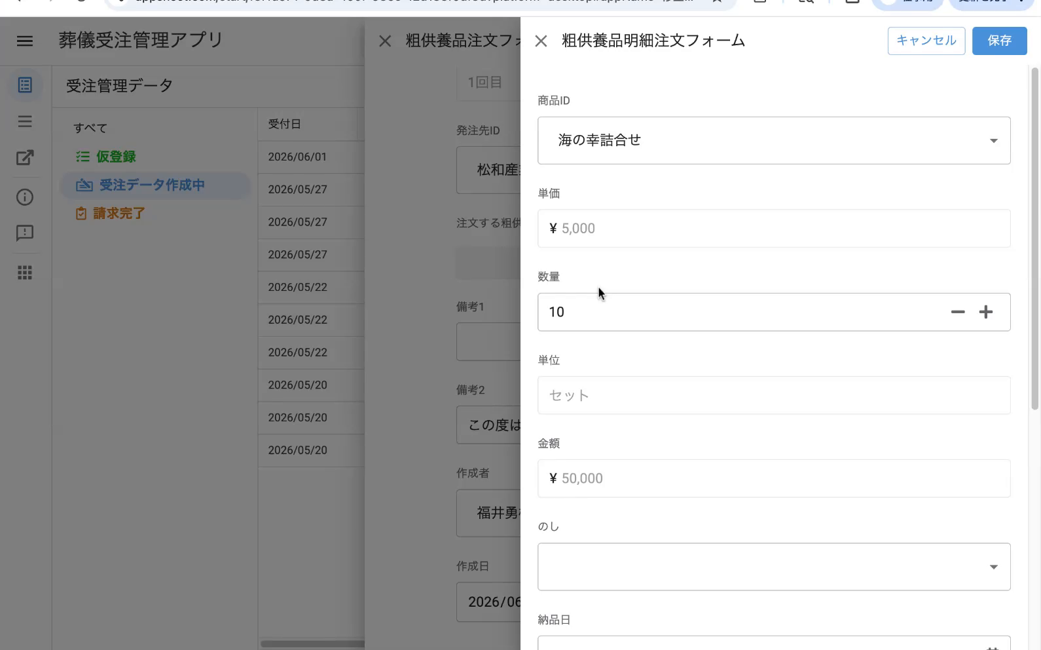
Task: Open the info circle sidebar icon
Action: [x=25, y=197]
